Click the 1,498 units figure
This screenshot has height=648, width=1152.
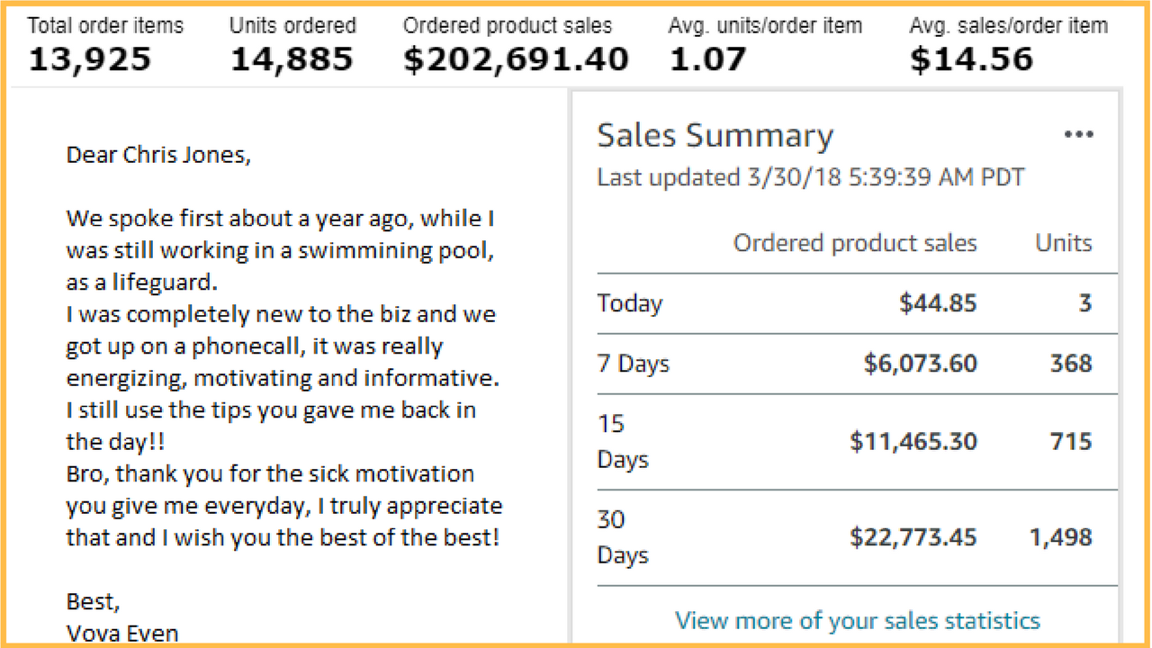click(x=1061, y=538)
